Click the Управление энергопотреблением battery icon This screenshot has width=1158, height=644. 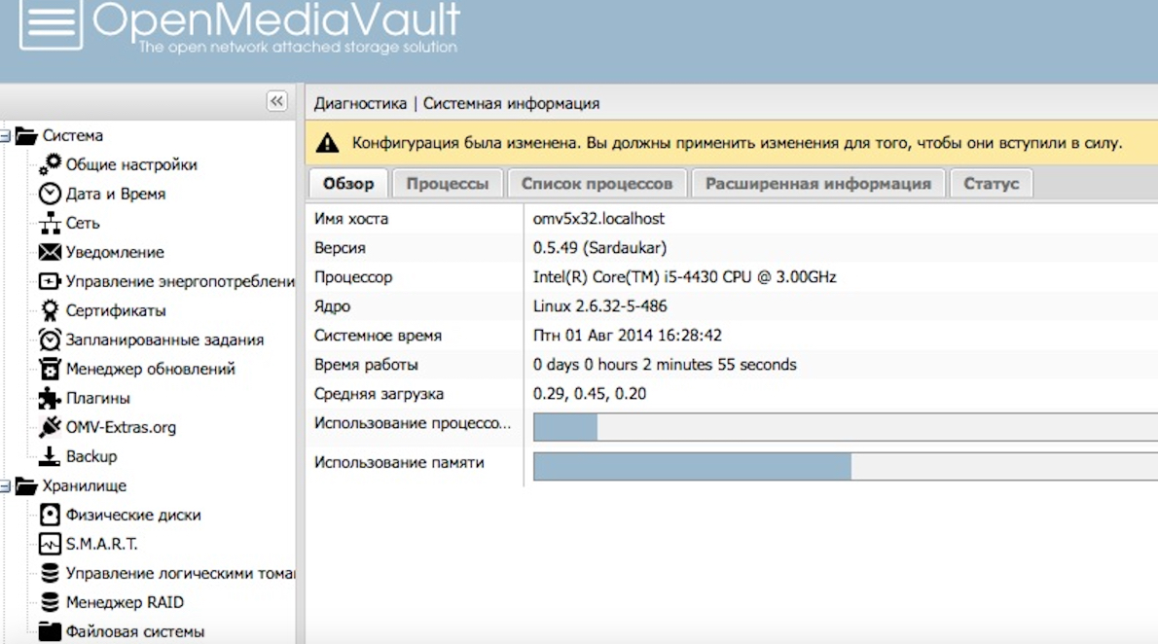pyautogui.click(x=50, y=281)
